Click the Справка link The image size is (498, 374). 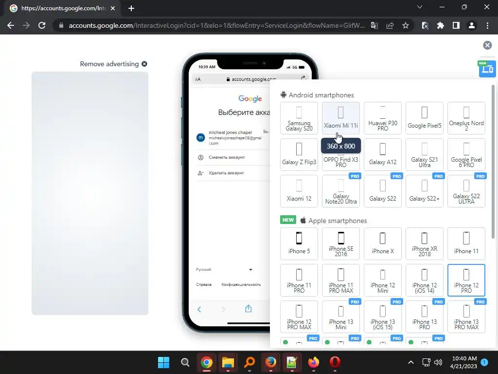pyautogui.click(x=204, y=284)
